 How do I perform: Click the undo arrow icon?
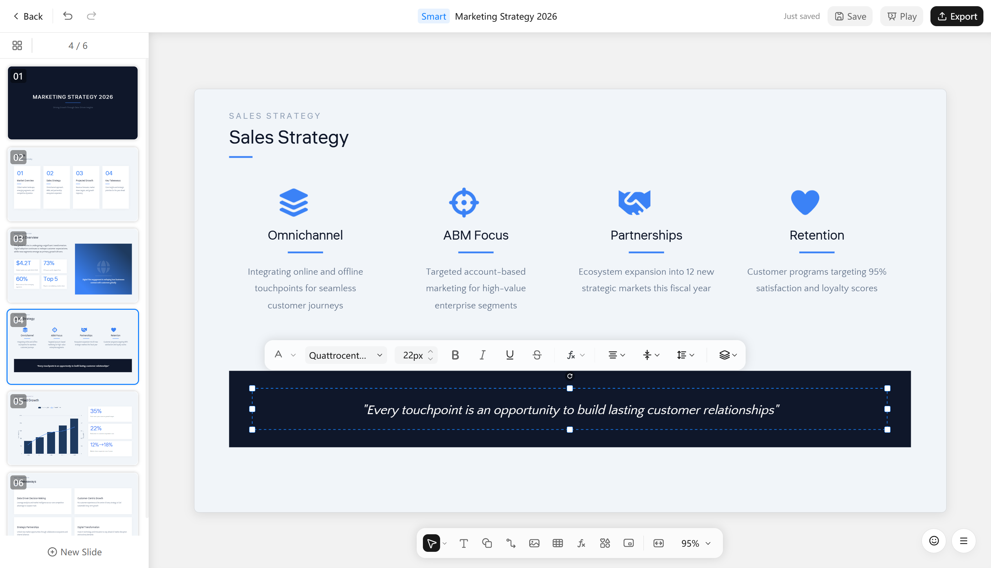click(x=68, y=16)
